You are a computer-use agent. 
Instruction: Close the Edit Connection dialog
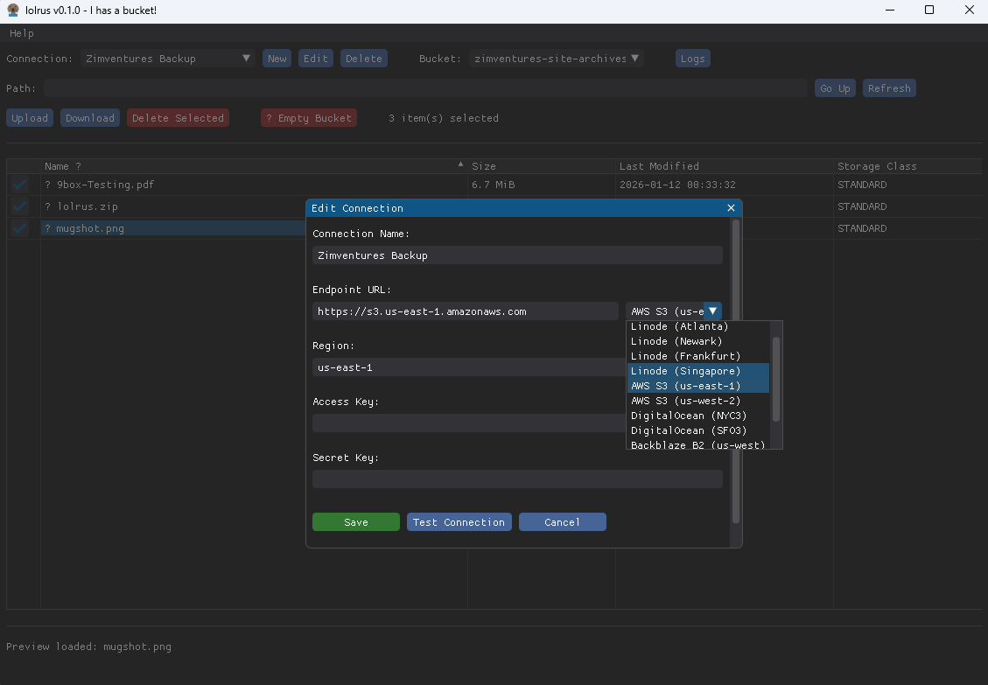point(731,208)
